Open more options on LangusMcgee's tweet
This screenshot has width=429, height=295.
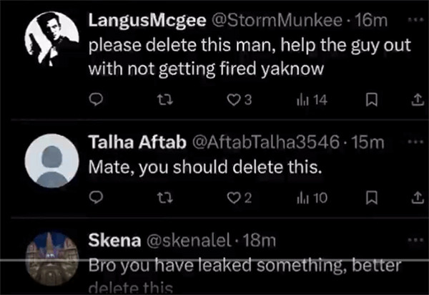click(414, 21)
